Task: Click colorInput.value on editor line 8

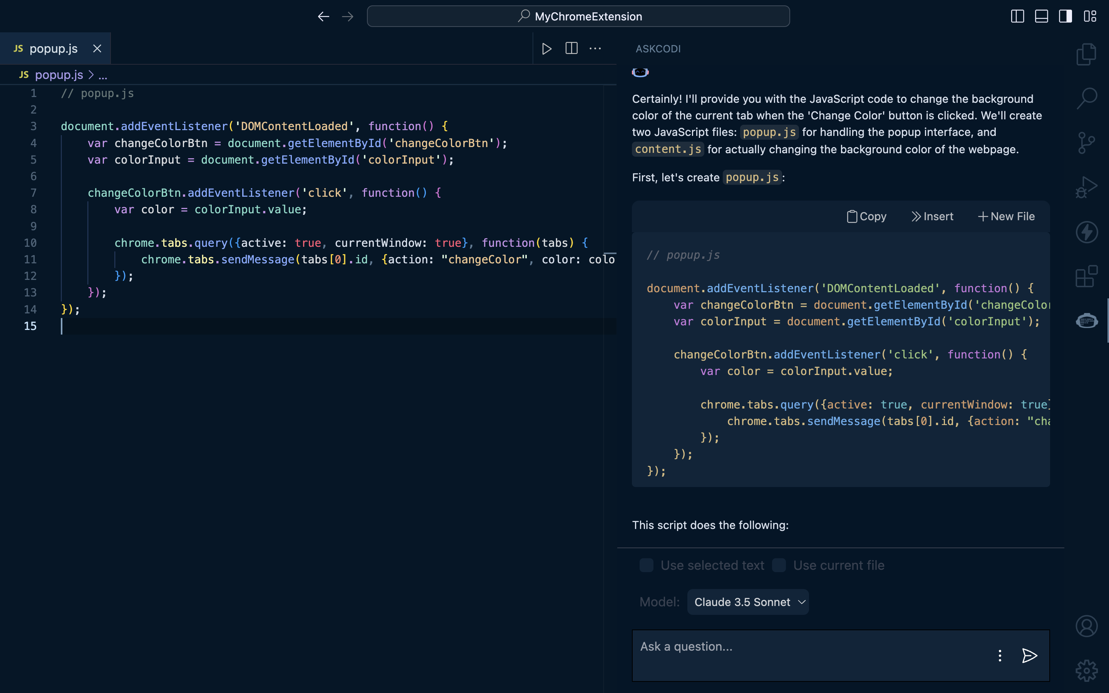Action: pos(248,209)
